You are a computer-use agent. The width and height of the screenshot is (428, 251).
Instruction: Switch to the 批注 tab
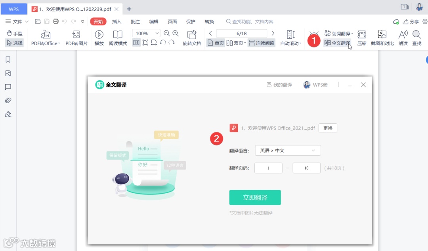point(135,21)
